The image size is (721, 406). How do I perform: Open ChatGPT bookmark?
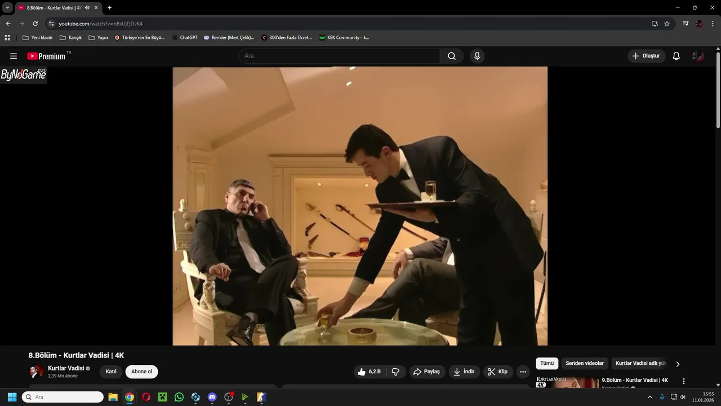click(x=185, y=37)
